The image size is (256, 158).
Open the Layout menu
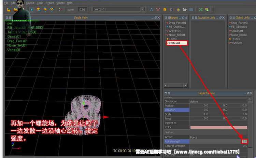30,3
